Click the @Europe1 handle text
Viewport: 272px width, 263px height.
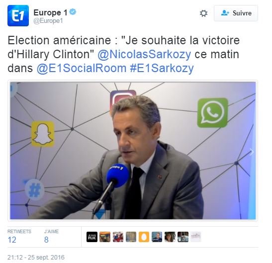pos(48,21)
